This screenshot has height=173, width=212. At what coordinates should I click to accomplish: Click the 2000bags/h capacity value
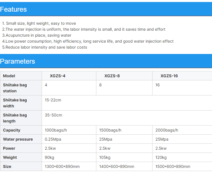pyautogui.click(x=167, y=130)
